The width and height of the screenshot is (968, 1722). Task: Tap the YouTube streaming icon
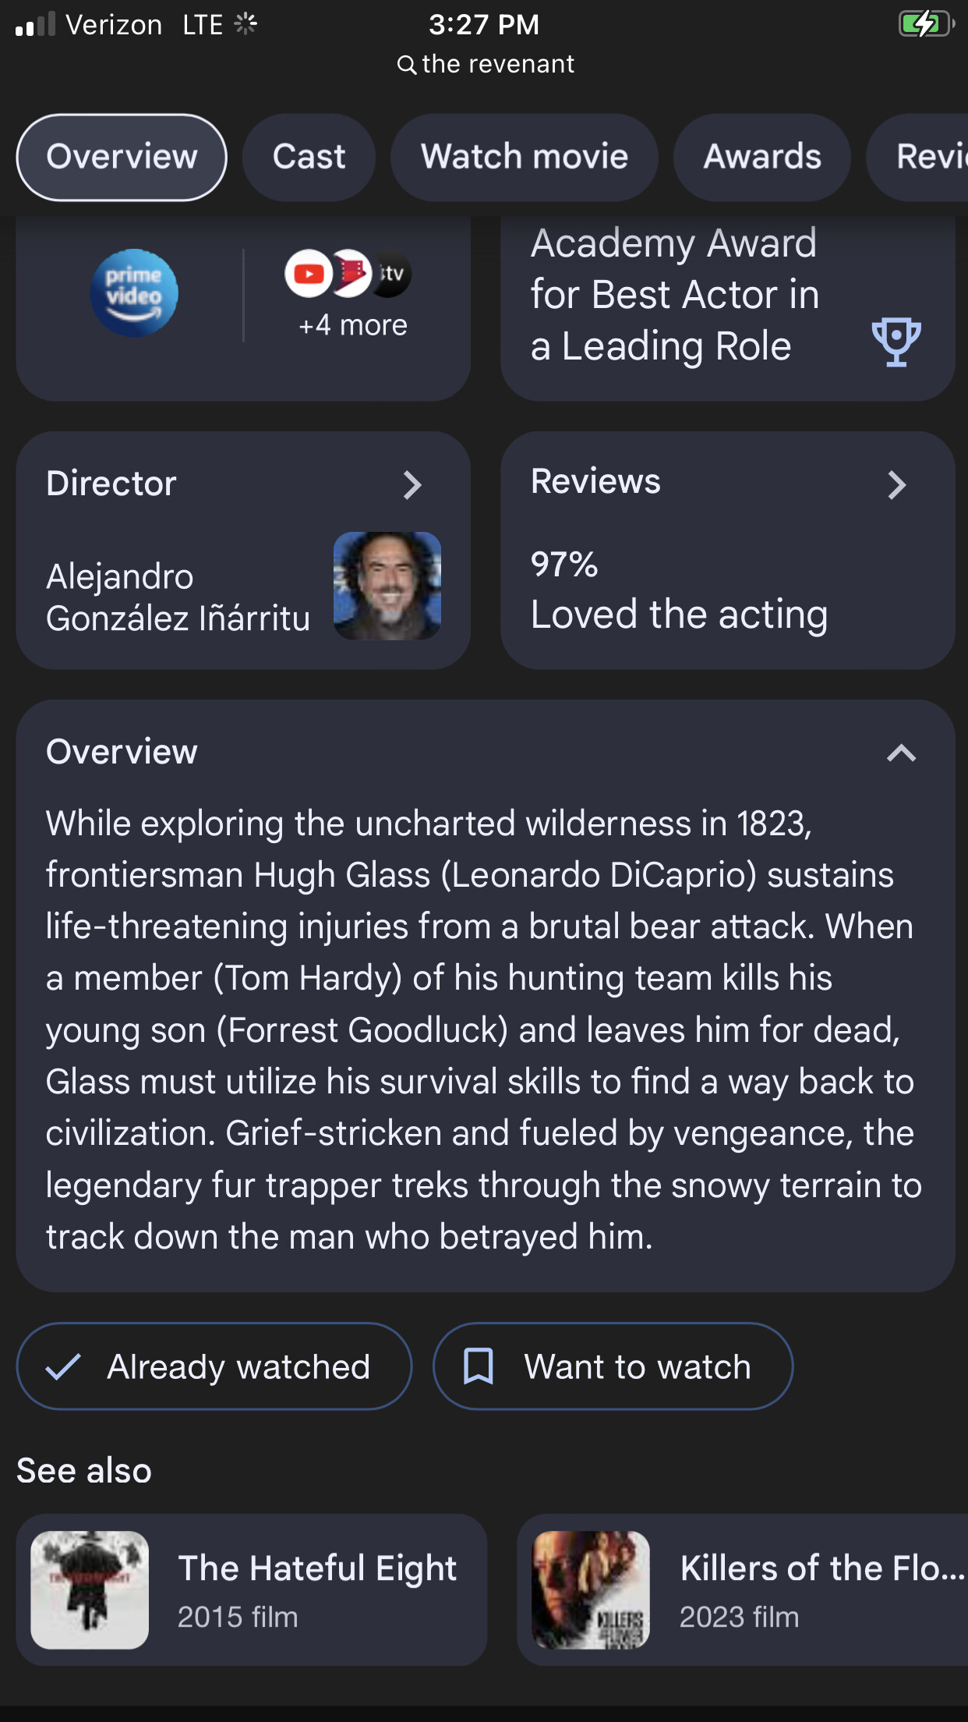[x=309, y=274]
